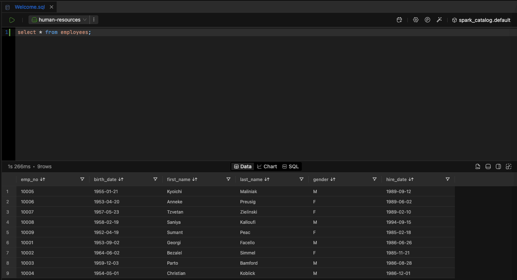Switch to the Welcome.sql tab
Image resolution: width=517 pixels, height=280 pixels.
30,7
